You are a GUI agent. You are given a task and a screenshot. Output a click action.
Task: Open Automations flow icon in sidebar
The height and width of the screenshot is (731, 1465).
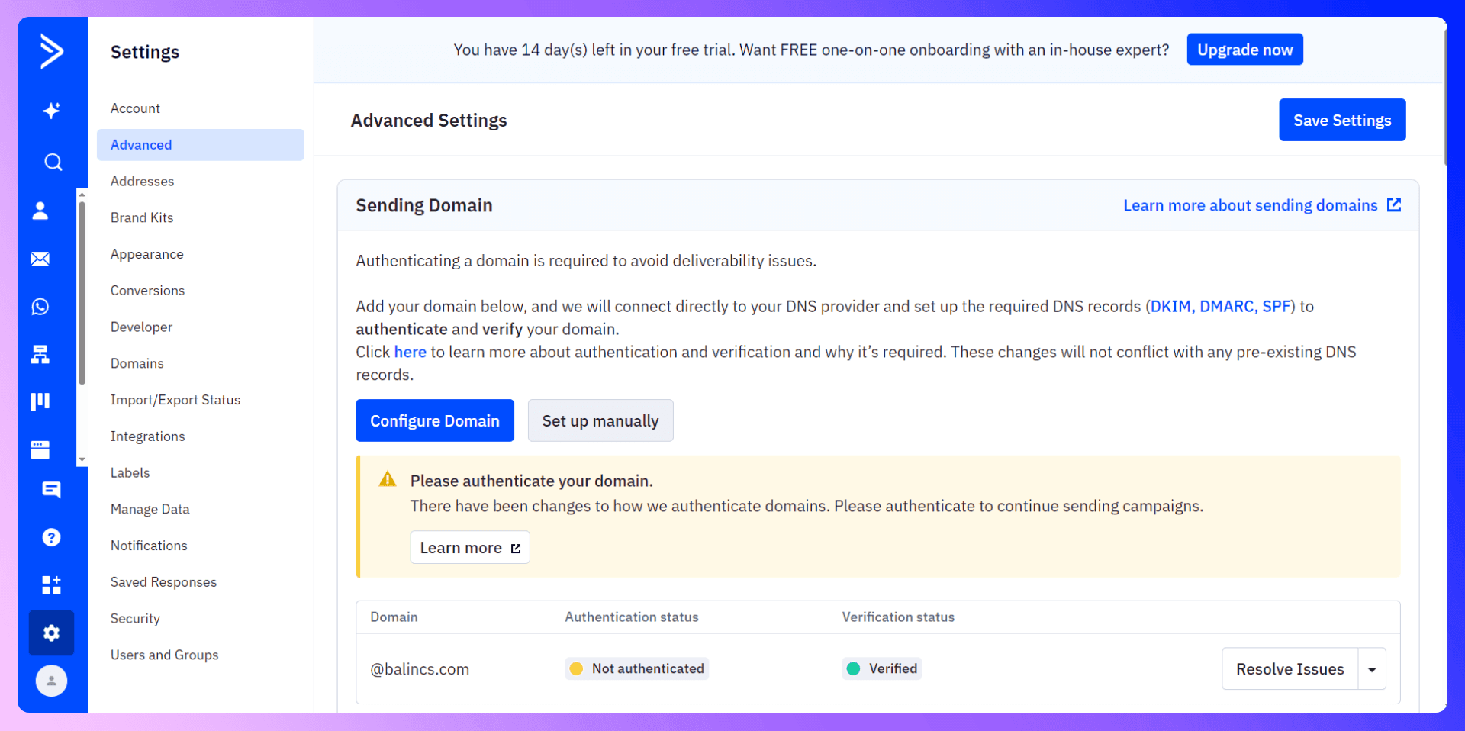point(40,354)
